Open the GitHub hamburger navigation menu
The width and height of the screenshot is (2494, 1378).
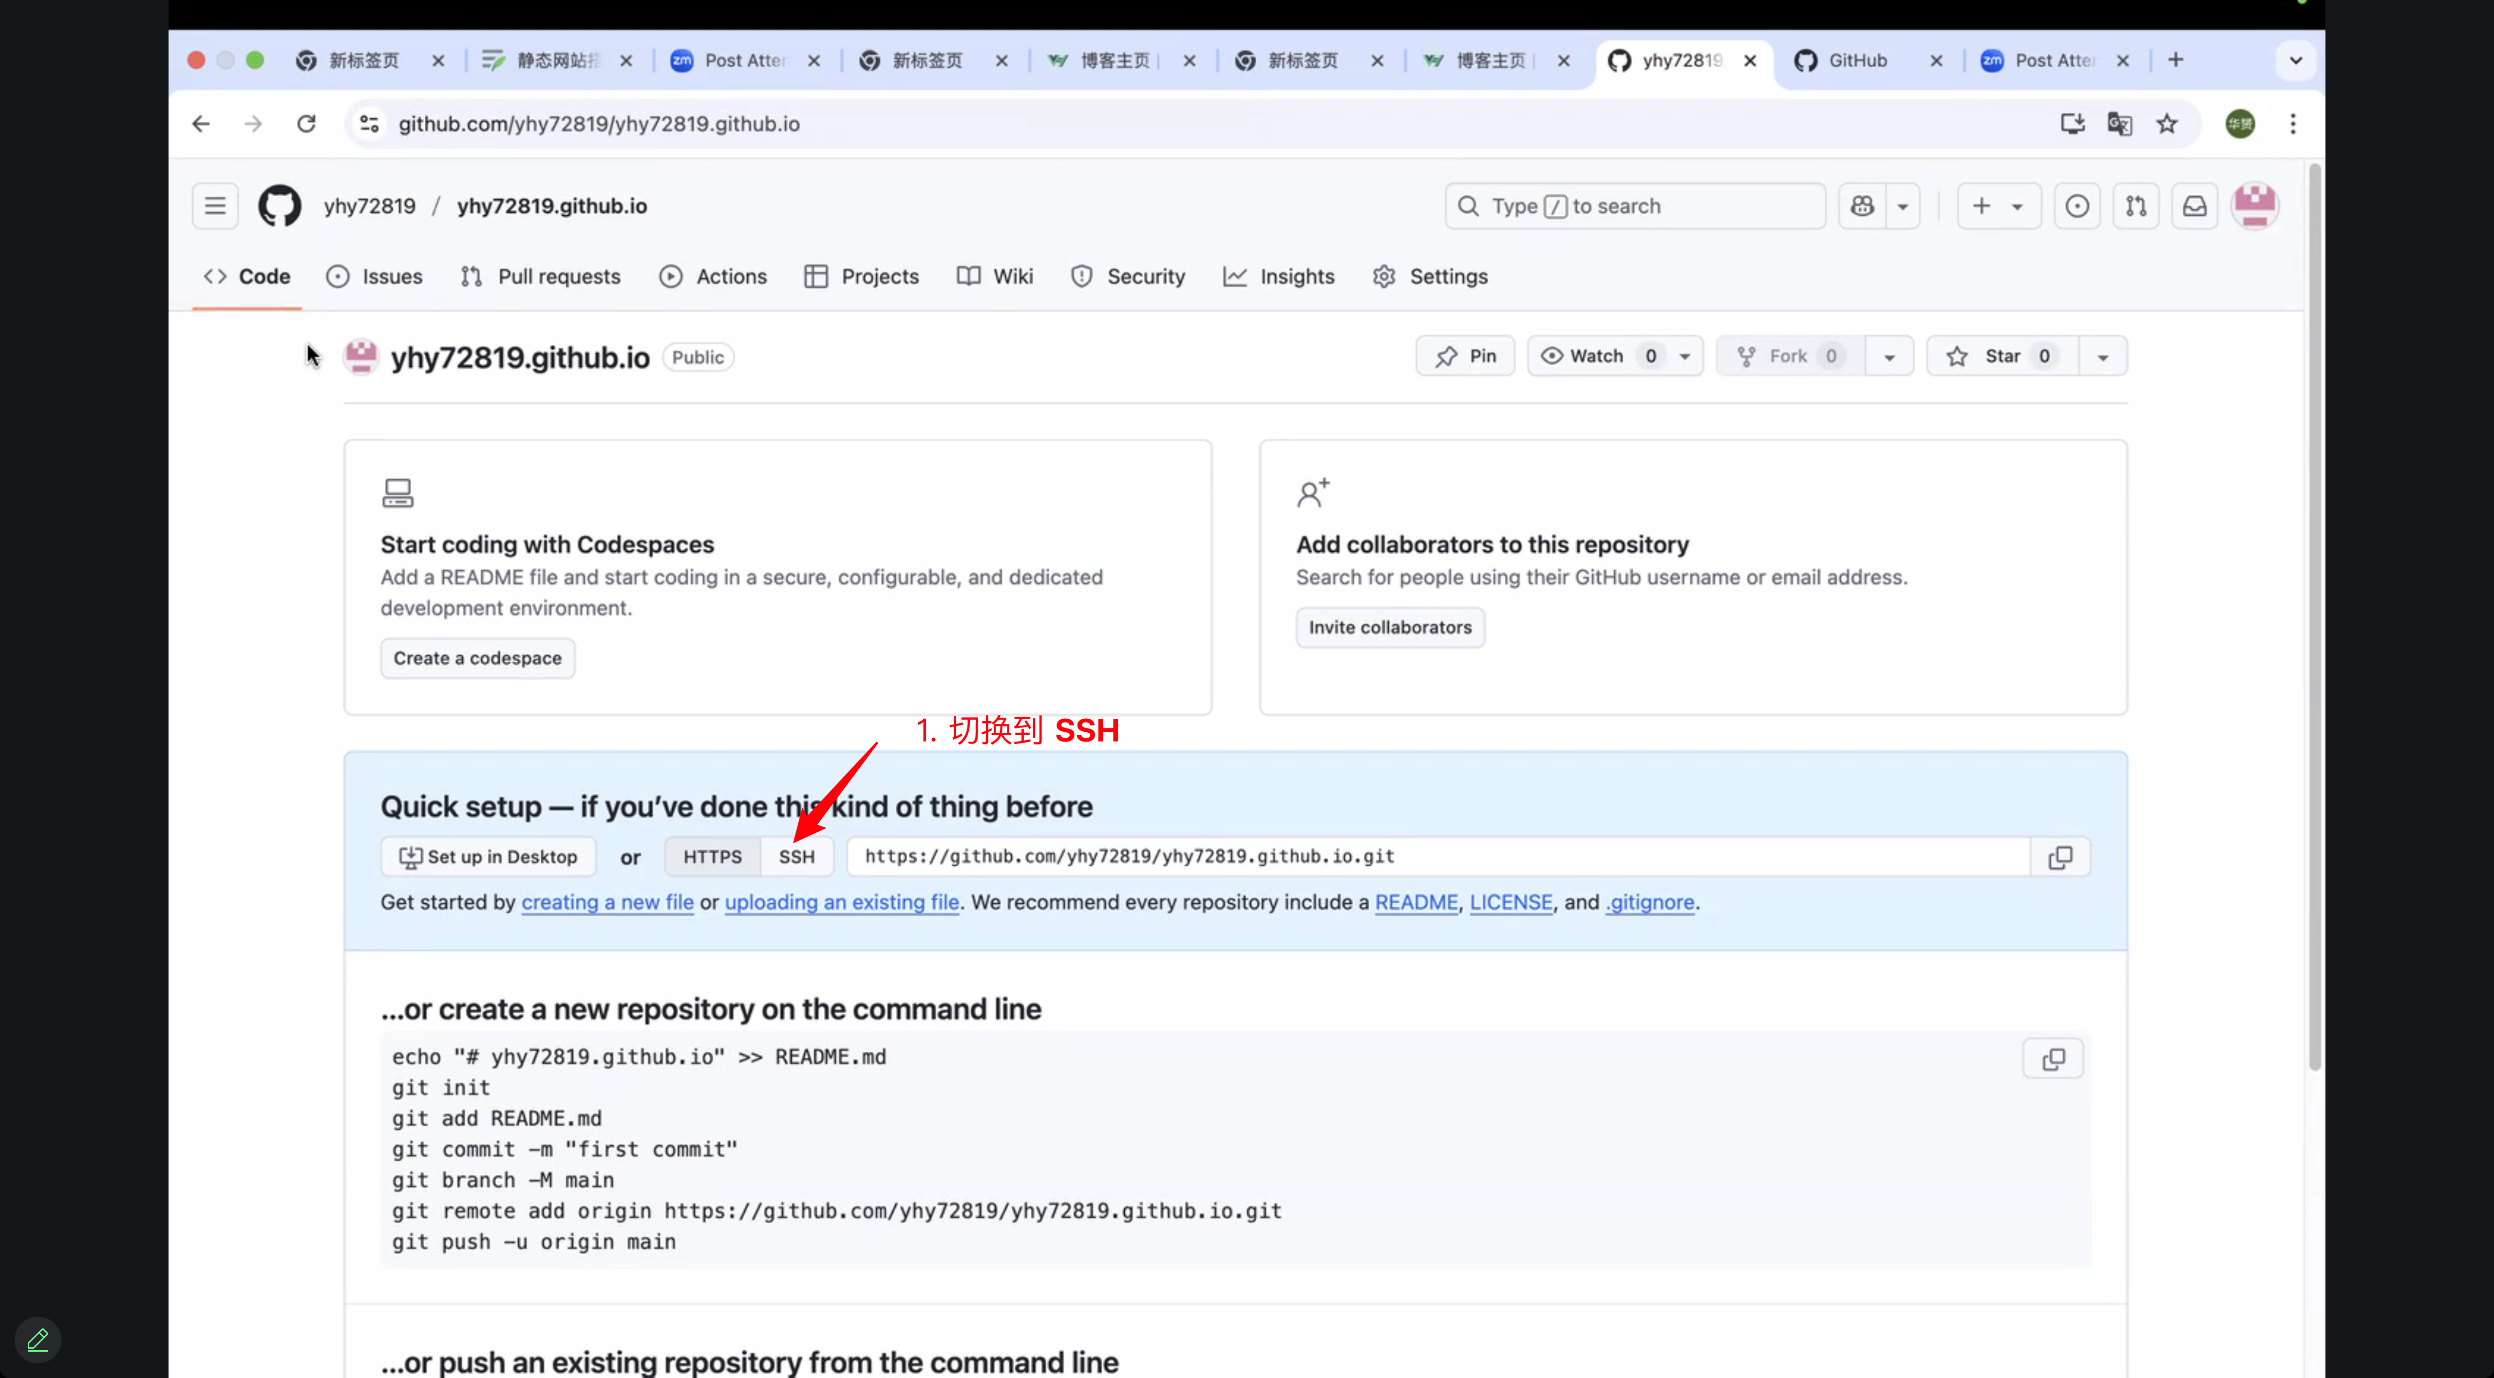(x=215, y=206)
